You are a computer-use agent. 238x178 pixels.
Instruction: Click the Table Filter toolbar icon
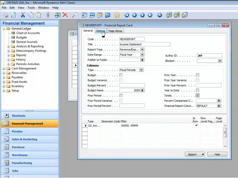pos(92,15)
